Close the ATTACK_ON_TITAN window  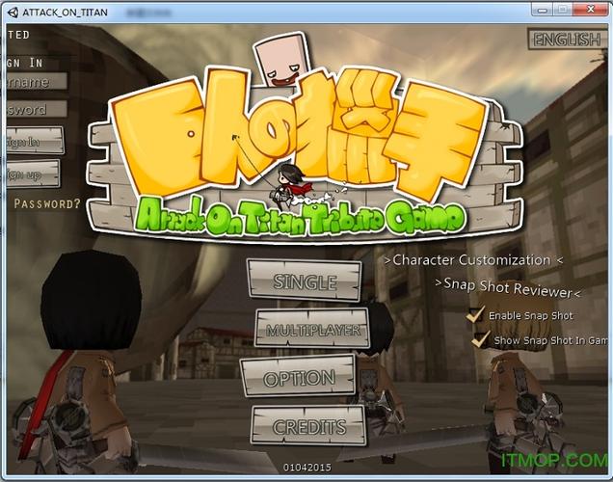click(x=590, y=10)
